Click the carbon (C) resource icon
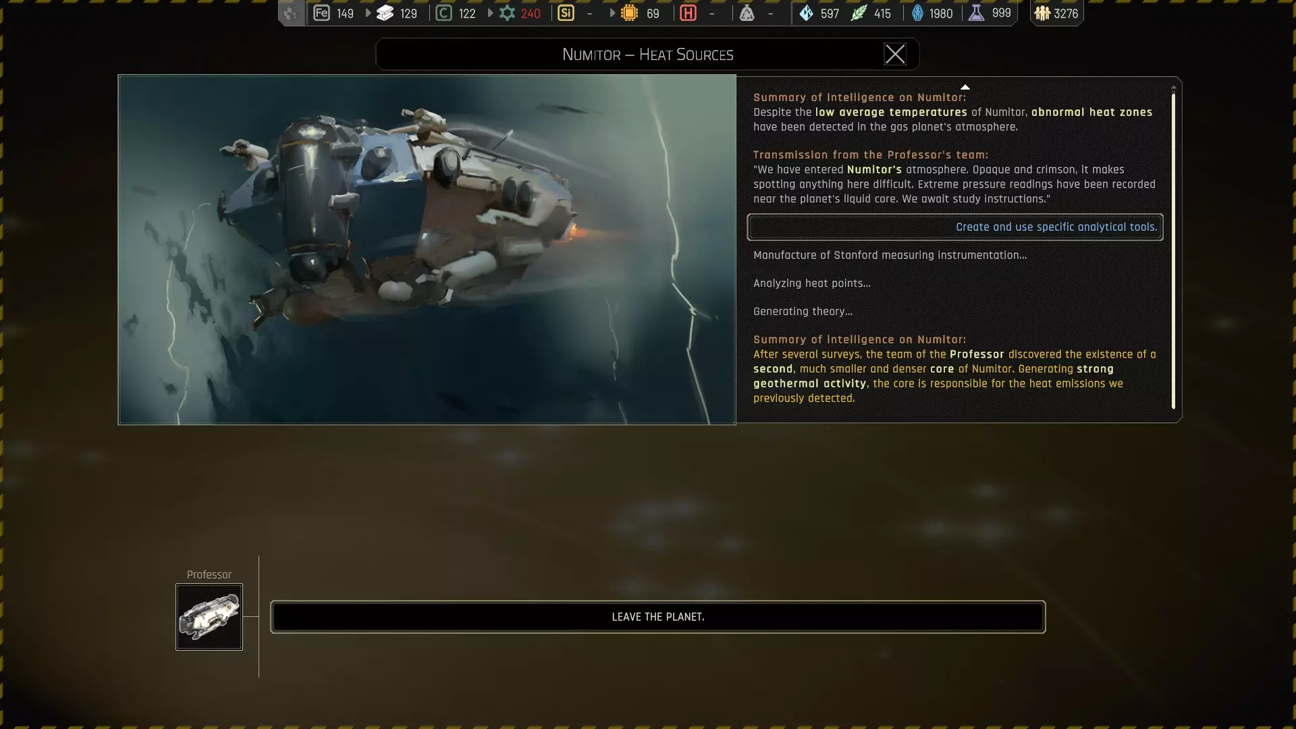Viewport: 1296px width, 729px height. click(x=443, y=13)
